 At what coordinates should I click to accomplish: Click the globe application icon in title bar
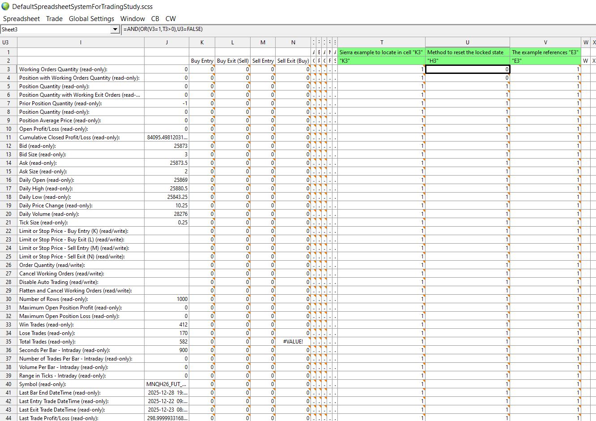click(x=5, y=7)
